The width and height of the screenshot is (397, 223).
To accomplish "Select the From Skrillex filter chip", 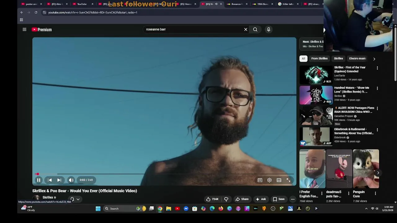I will (x=319, y=59).
